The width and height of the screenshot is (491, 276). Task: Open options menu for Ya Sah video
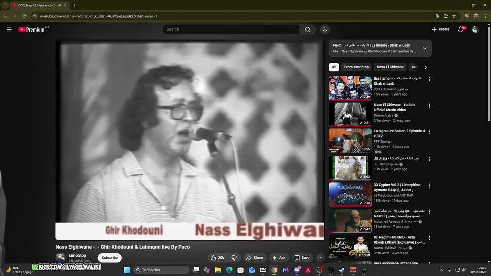(430, 105)
